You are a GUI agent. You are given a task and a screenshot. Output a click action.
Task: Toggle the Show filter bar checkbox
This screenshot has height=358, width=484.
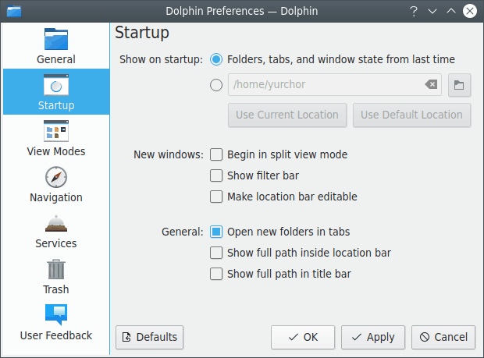click(216, 175)
